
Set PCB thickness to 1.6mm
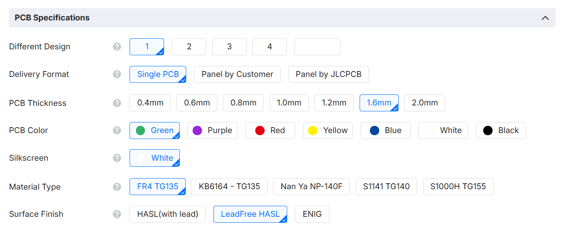pyautogui.click(x=379, y=103)
